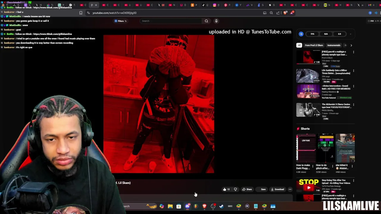Screen dimensions: 381x214
Task: Open Discord from the taskbar
Action: pos(188,206)
